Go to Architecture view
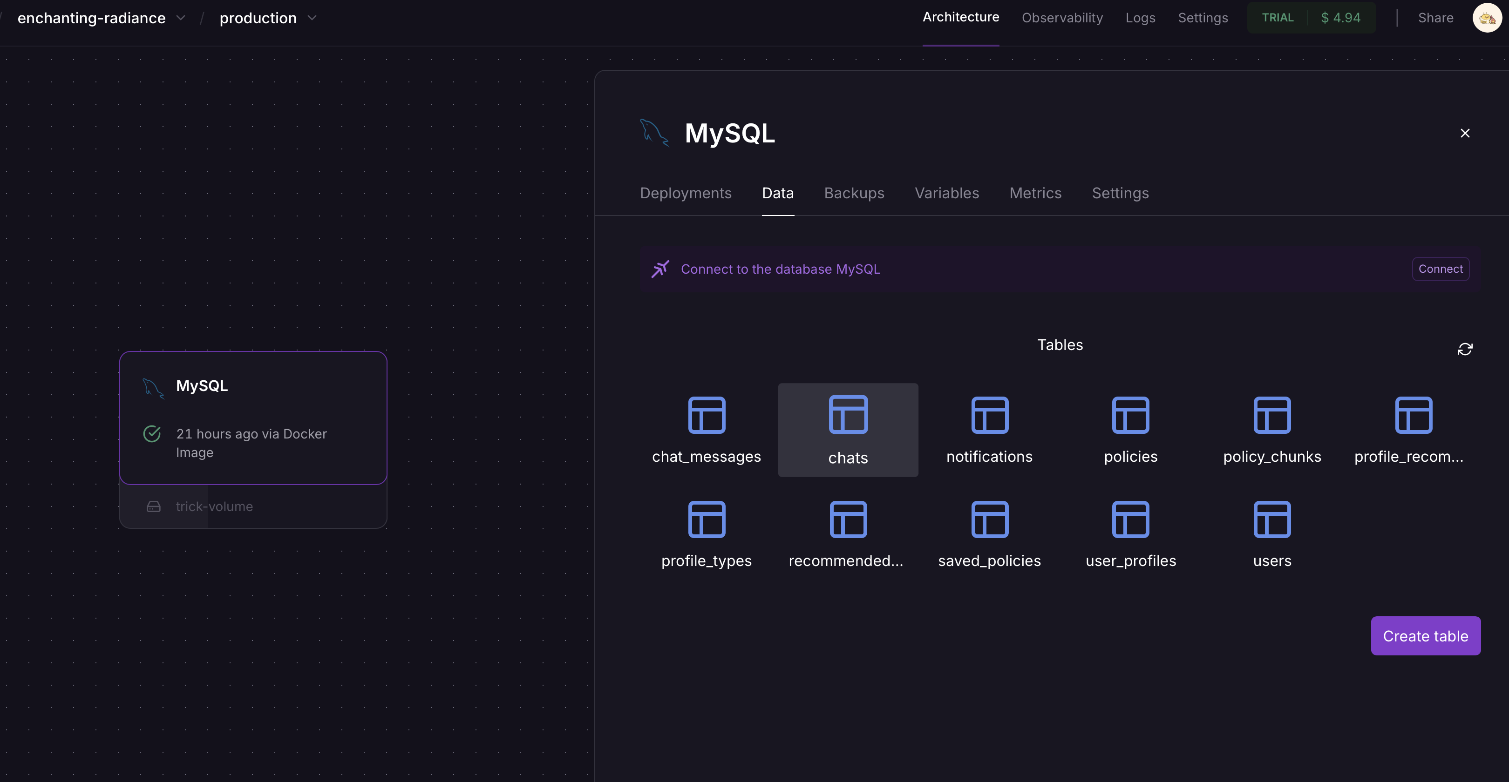The image size is (1509, 782). pyautogui.click(x=961, y=18)
